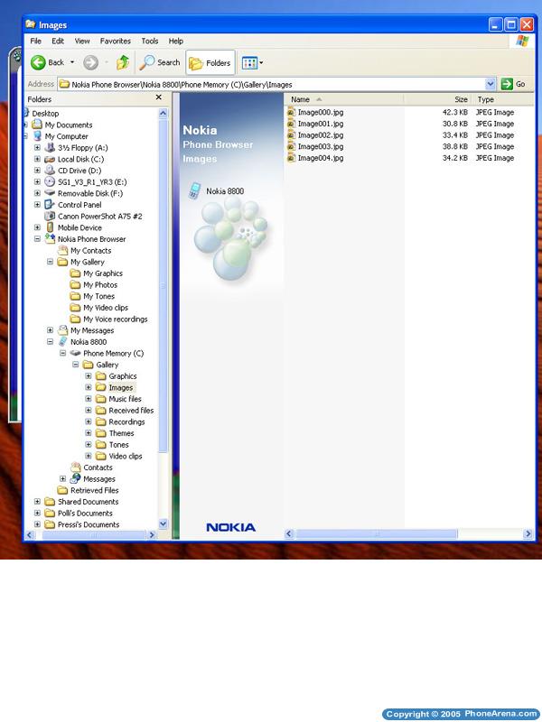This screenshot has height=722, width=542.
Task: Click the grayed Forward arrow button
Action: pos(91,62)
